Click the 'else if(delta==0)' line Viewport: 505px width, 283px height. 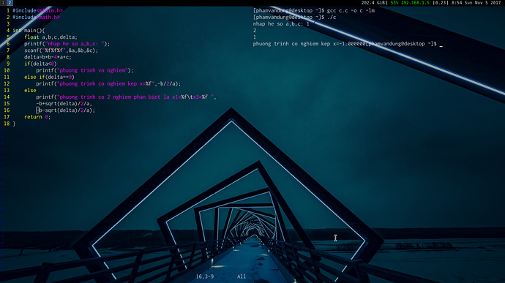[49, 78]
